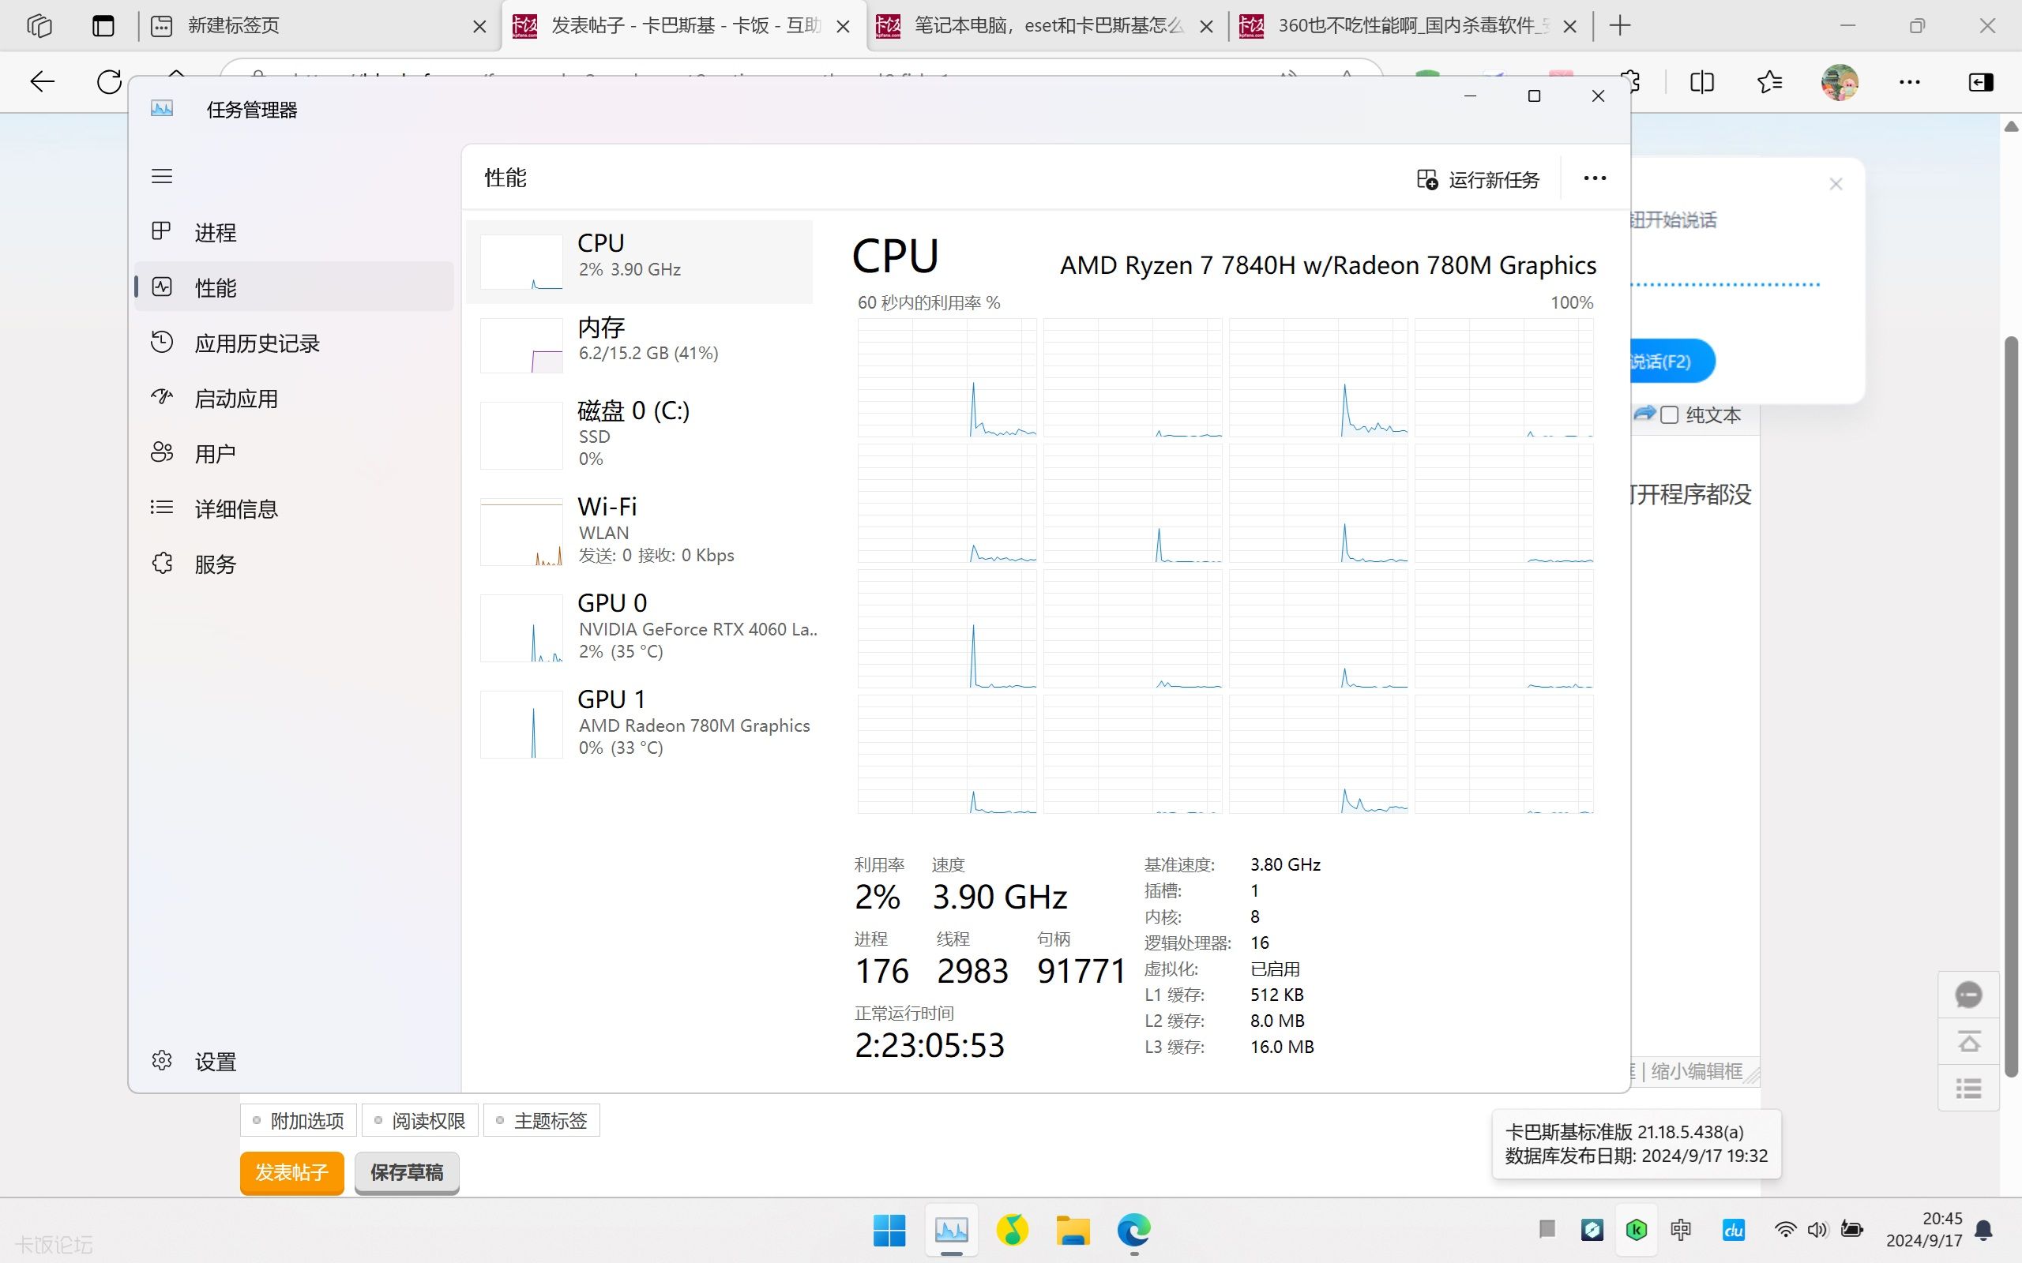Image resolution: width=2022 pixels, height=1263 pixels.
Task: Toggle the Edge sidebar icon
Action: (1980, 82)
